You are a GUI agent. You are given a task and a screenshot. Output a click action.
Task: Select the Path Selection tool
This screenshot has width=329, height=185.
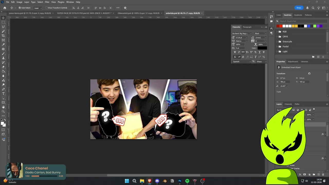3,98
